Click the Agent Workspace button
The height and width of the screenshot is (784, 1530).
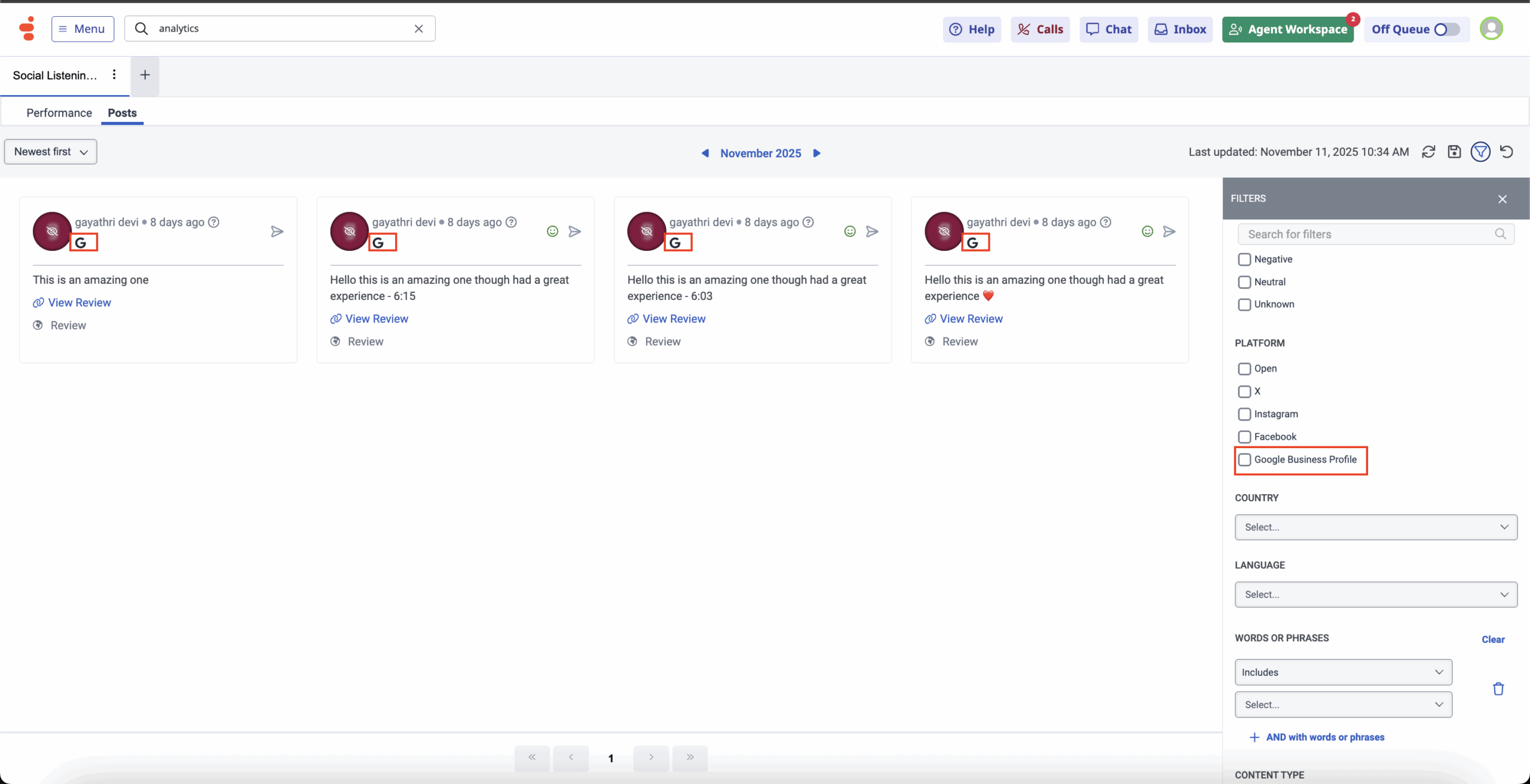(1288, 29)
